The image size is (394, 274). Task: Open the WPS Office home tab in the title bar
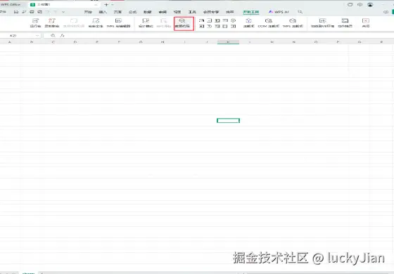[11, 4]
